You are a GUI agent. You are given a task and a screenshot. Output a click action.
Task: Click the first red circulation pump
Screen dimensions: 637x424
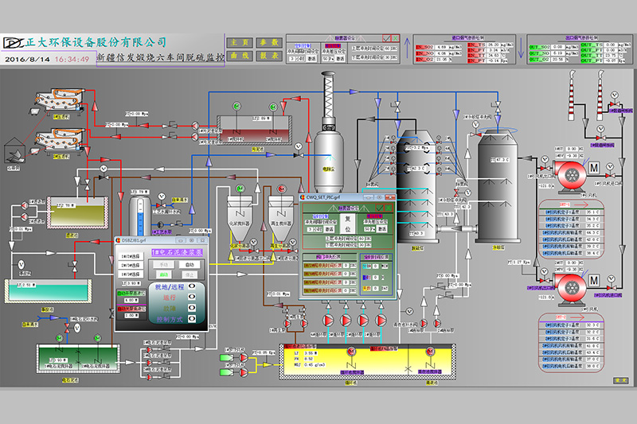coord(328,321)
